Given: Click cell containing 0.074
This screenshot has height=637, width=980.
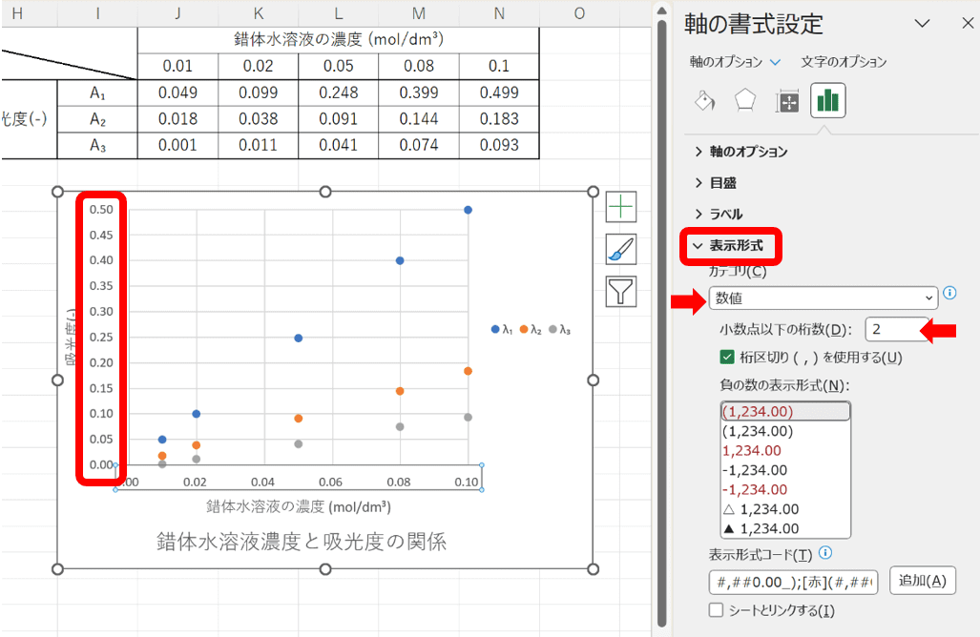Looking at the screenshot, I should click(x=419, y=145).
